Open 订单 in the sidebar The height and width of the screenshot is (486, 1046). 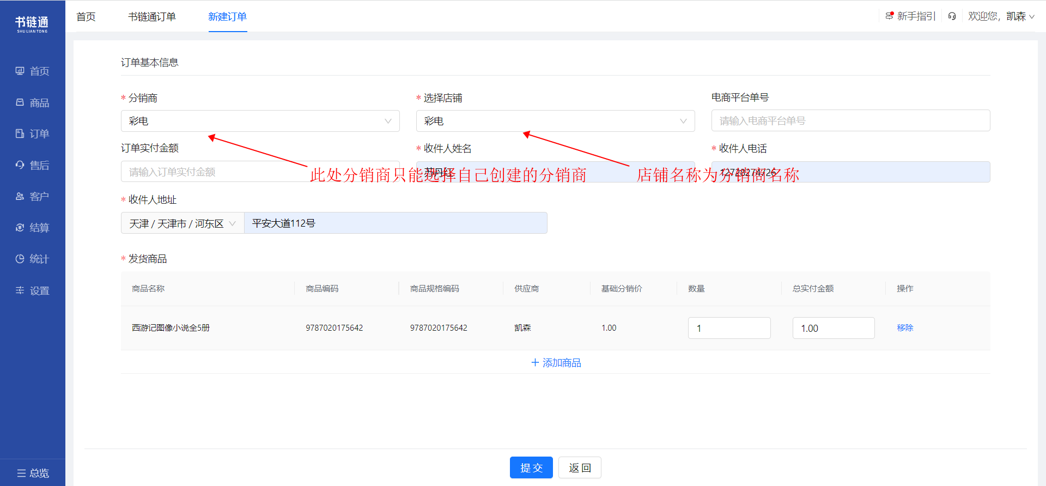pyautogui.click(x=33, y=133)
